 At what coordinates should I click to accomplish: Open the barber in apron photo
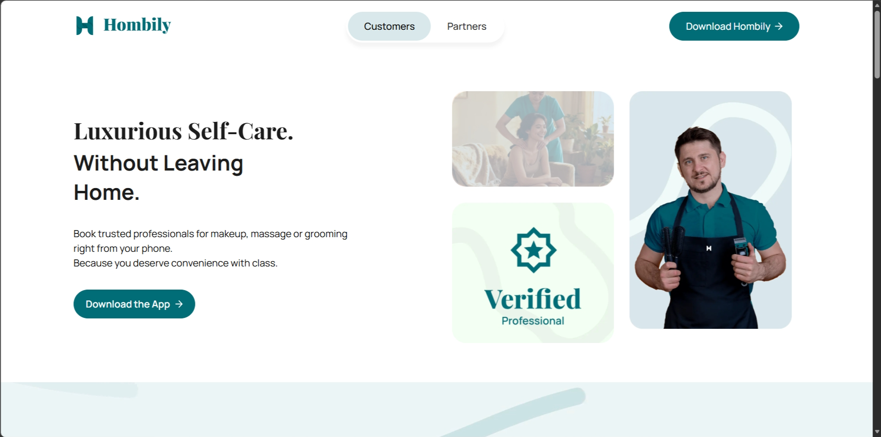pos(710,210)
